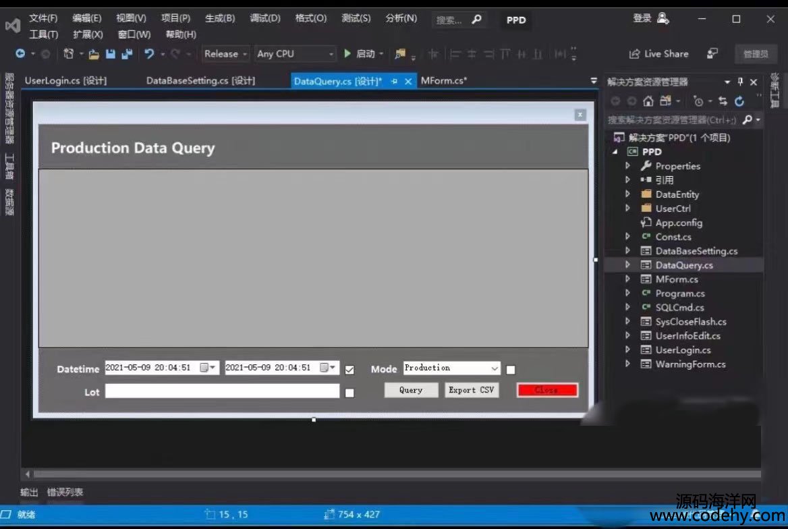Click Solution Explorer's switch views icon
This screenshot has width=788, height=529.
[665, 101]
